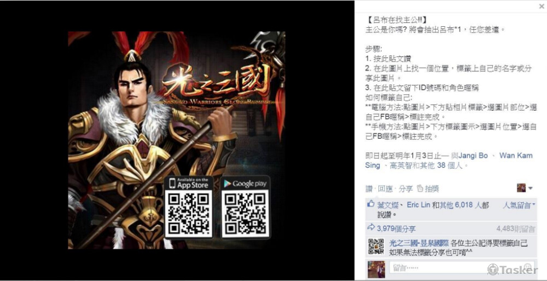
Task: Close the photo viewer with X
Action: click(x=542, y=6)
